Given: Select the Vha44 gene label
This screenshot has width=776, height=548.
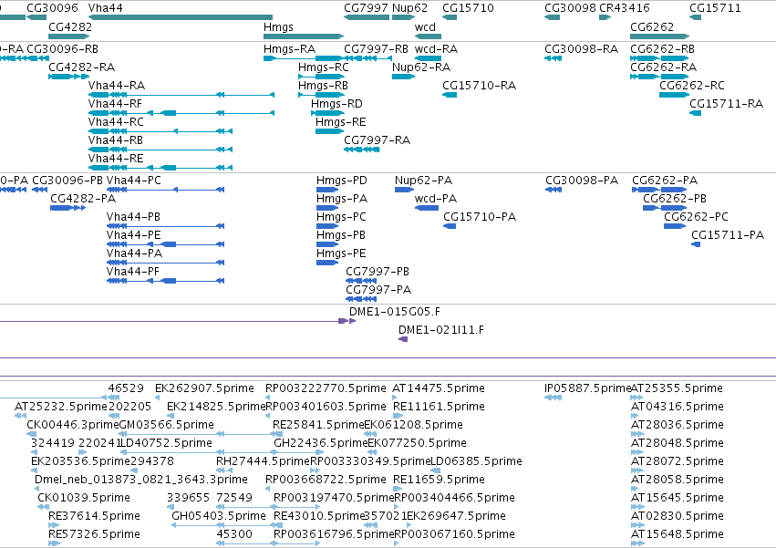Looking at the screenshot, I should pos(106,8).
